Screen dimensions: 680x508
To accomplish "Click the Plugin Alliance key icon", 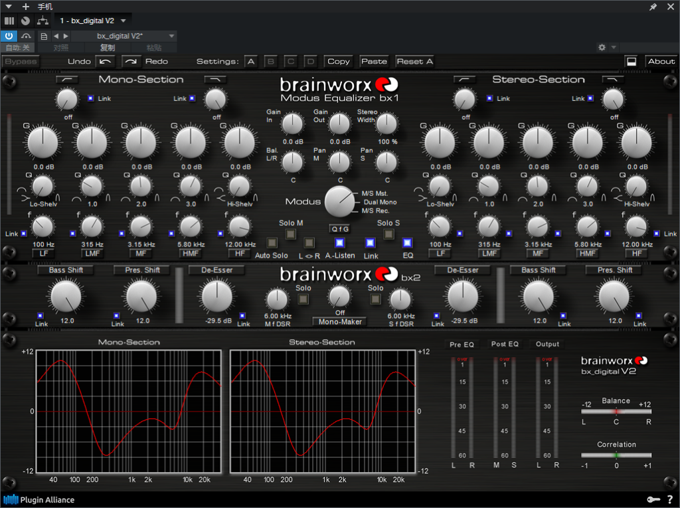I will 652,499.
